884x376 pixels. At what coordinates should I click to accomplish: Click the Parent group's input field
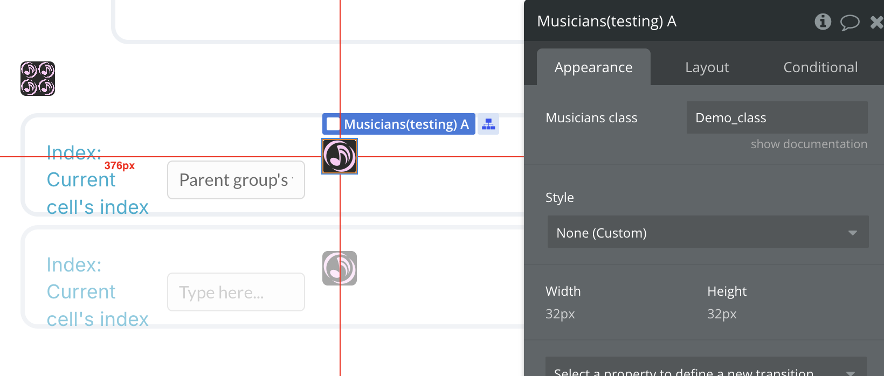click(236, 180)
